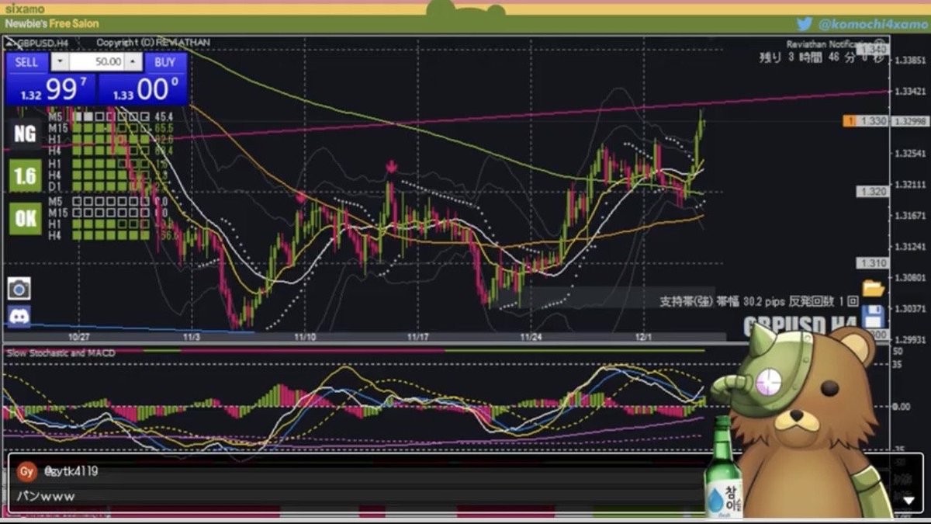Click the 1.330 price level label

click(873, 121)
